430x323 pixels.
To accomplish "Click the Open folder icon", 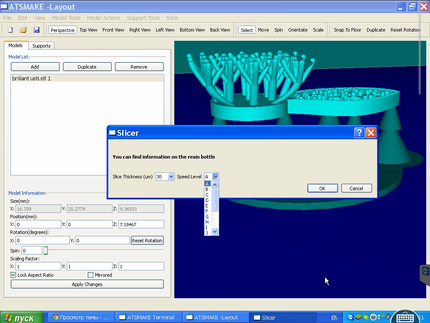I will click(24, 30).
